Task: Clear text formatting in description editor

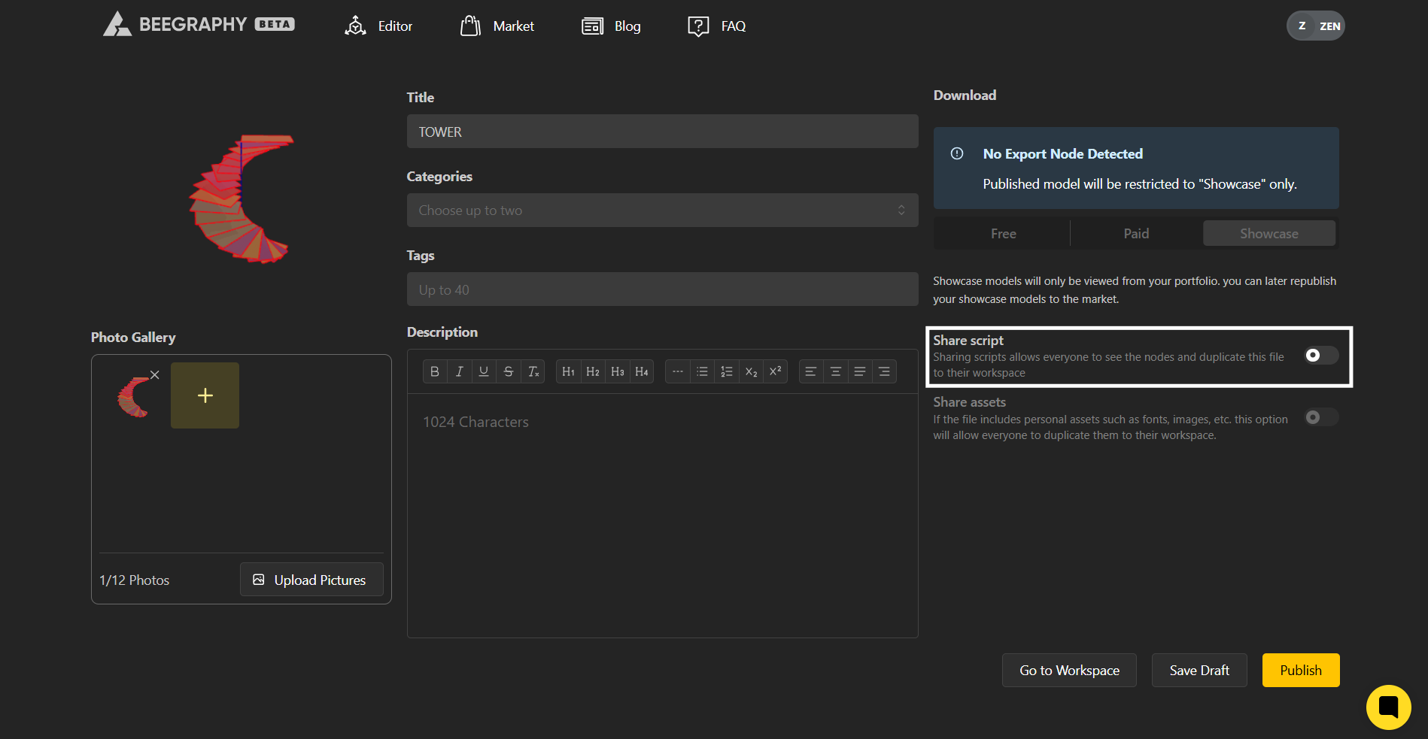Action: pyautogui.click(x=533, y=371)
